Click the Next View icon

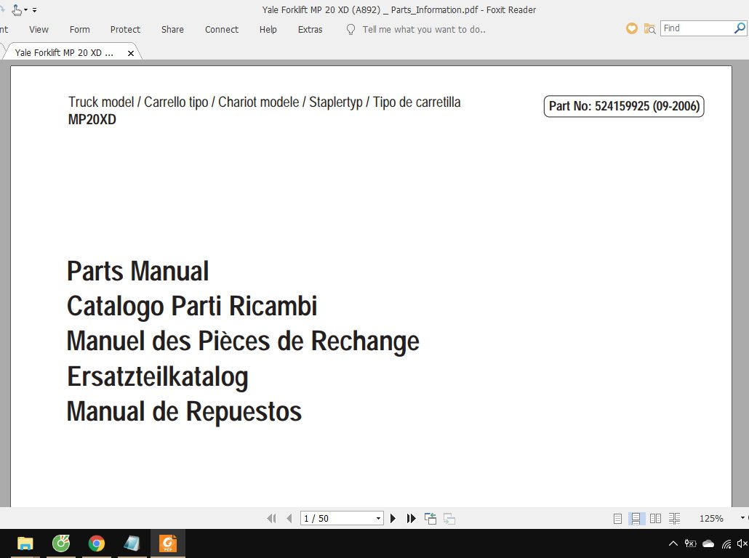click(x=449, y=518)
